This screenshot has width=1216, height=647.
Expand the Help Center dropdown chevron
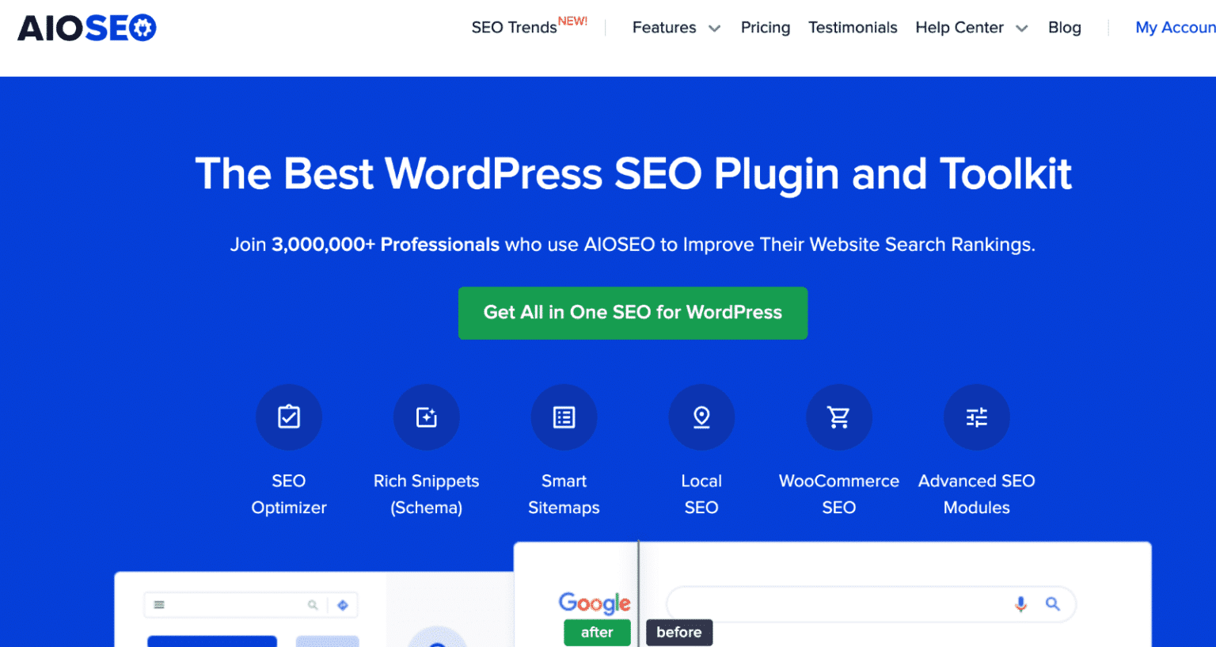tap(1022, 29)
